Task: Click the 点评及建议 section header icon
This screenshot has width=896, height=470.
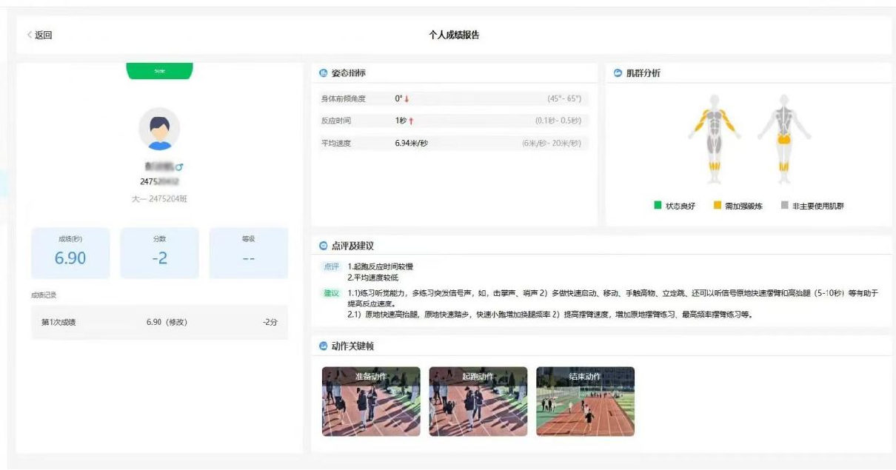Action: tap(323, 246)
